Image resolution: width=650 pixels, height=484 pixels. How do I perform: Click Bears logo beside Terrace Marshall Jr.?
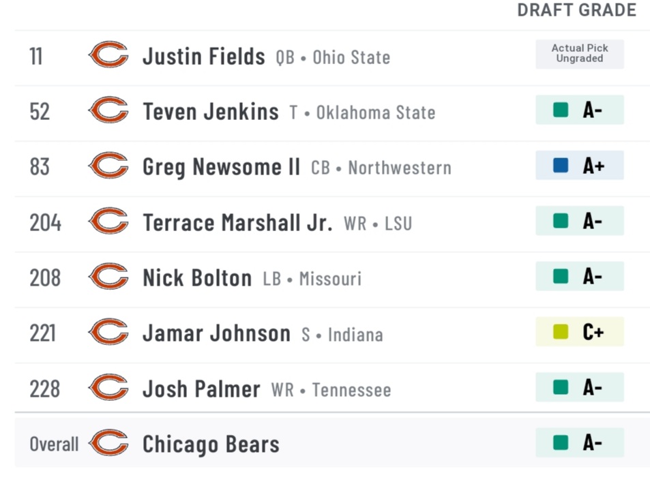108,221
